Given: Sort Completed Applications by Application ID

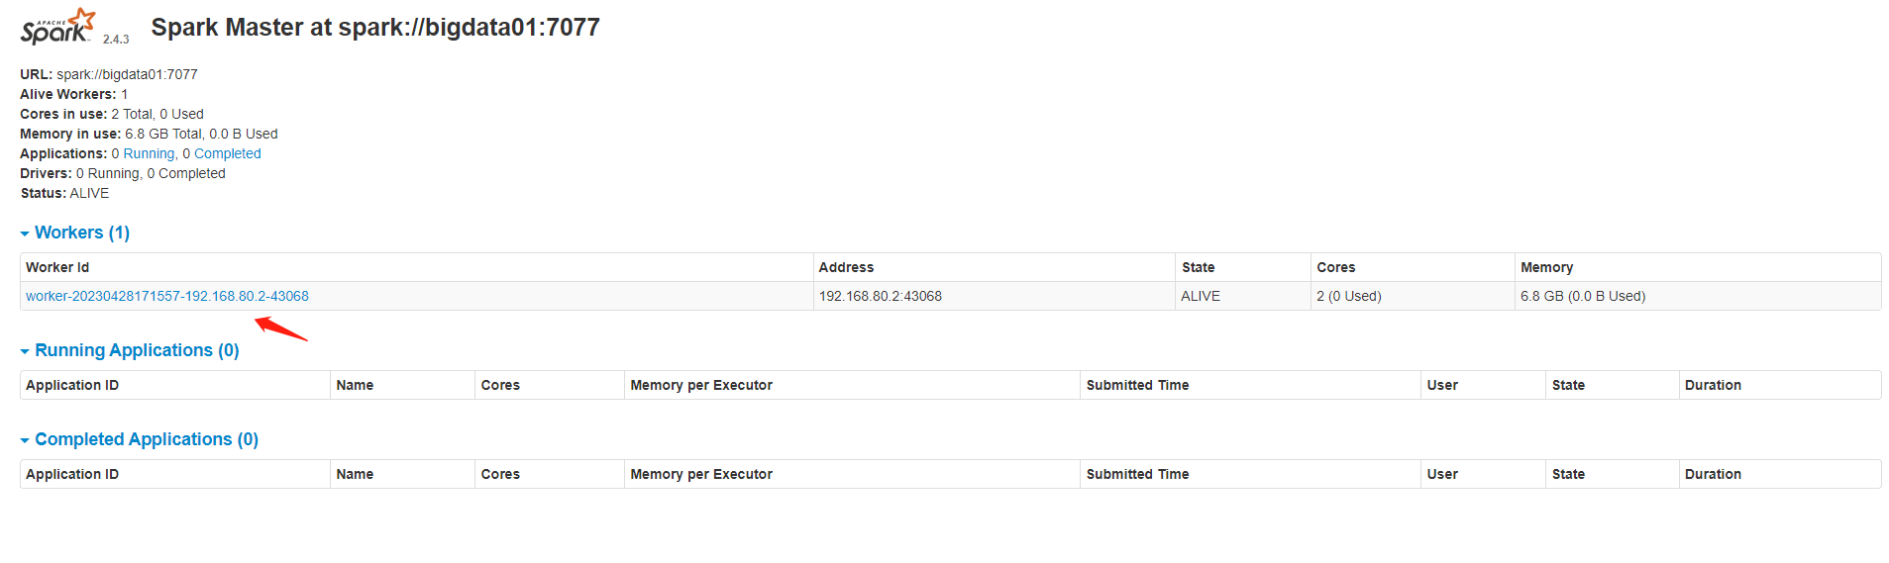Looking at the screenshot, I should (x=72, y=474).
